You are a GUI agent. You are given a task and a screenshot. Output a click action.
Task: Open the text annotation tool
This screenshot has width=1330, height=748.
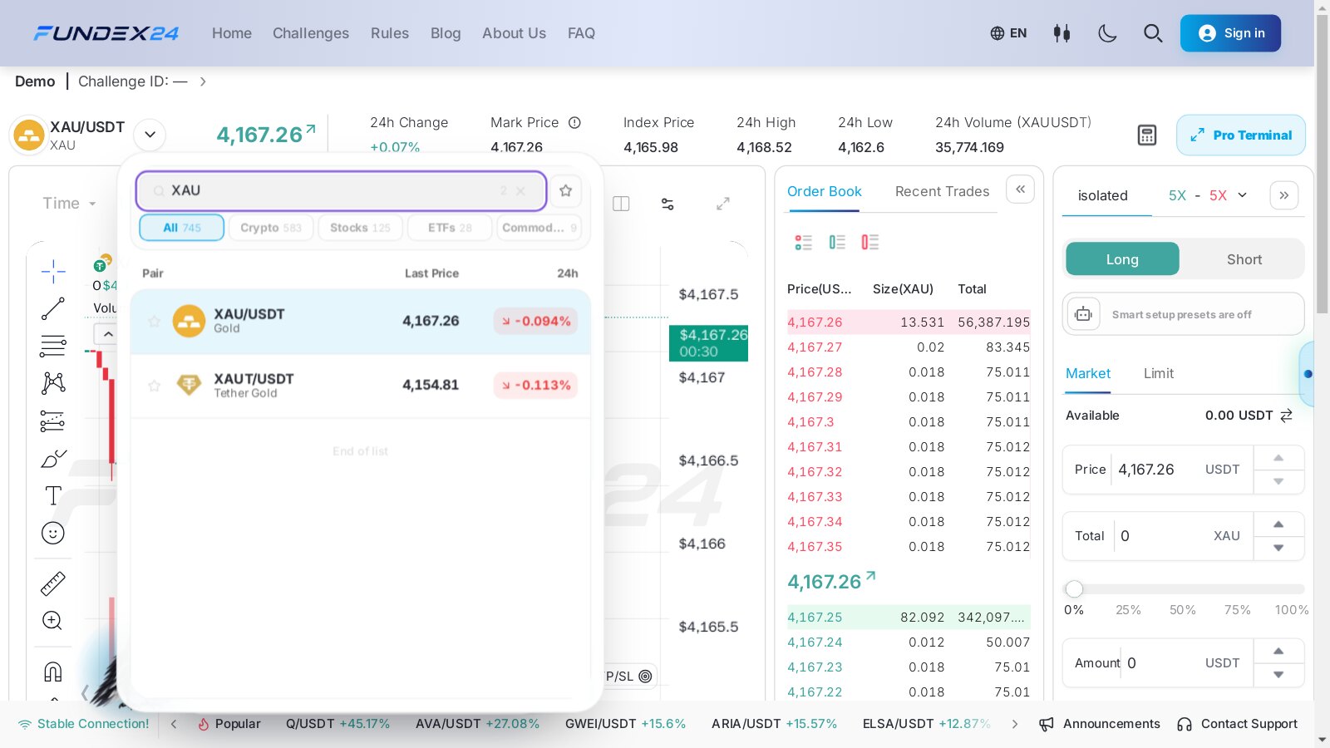coord(53,495)
